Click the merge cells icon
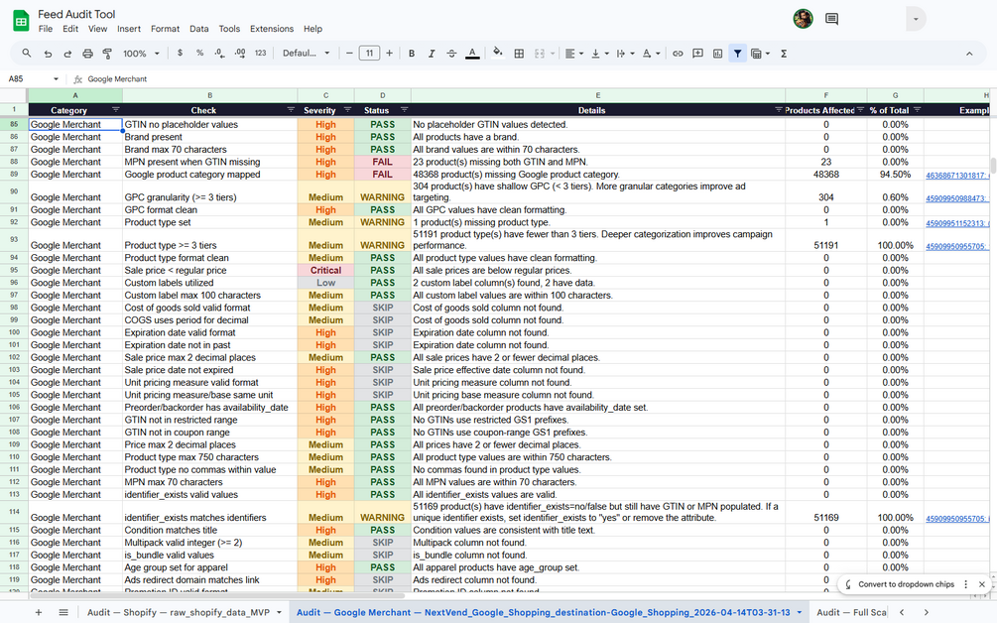This screenshot has height=623, width=997. [540, 54]
